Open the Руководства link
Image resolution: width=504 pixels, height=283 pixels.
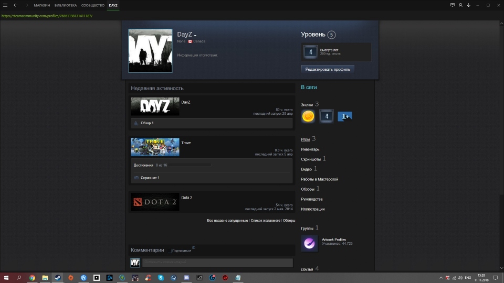click(312, 199)
